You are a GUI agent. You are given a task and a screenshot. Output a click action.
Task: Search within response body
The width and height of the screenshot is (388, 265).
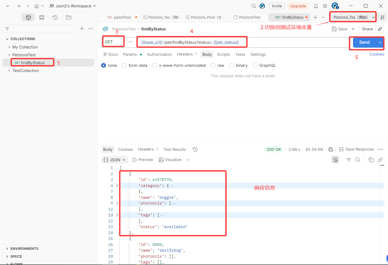coord(358,160)
